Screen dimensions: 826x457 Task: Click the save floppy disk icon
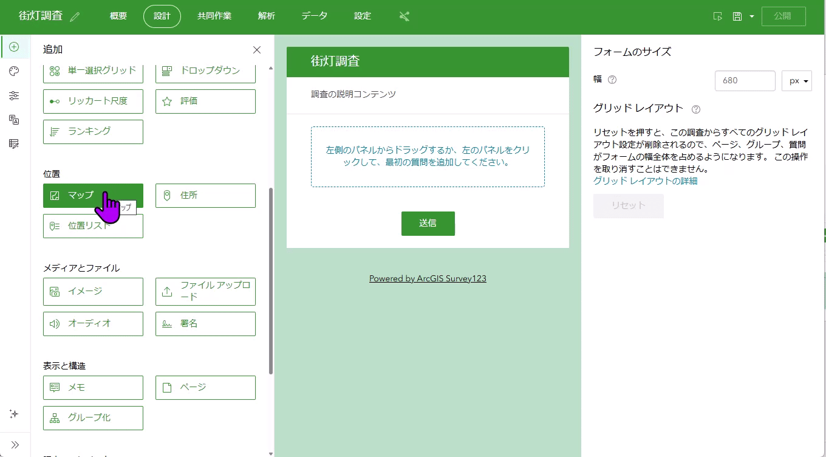coord(737,16)
